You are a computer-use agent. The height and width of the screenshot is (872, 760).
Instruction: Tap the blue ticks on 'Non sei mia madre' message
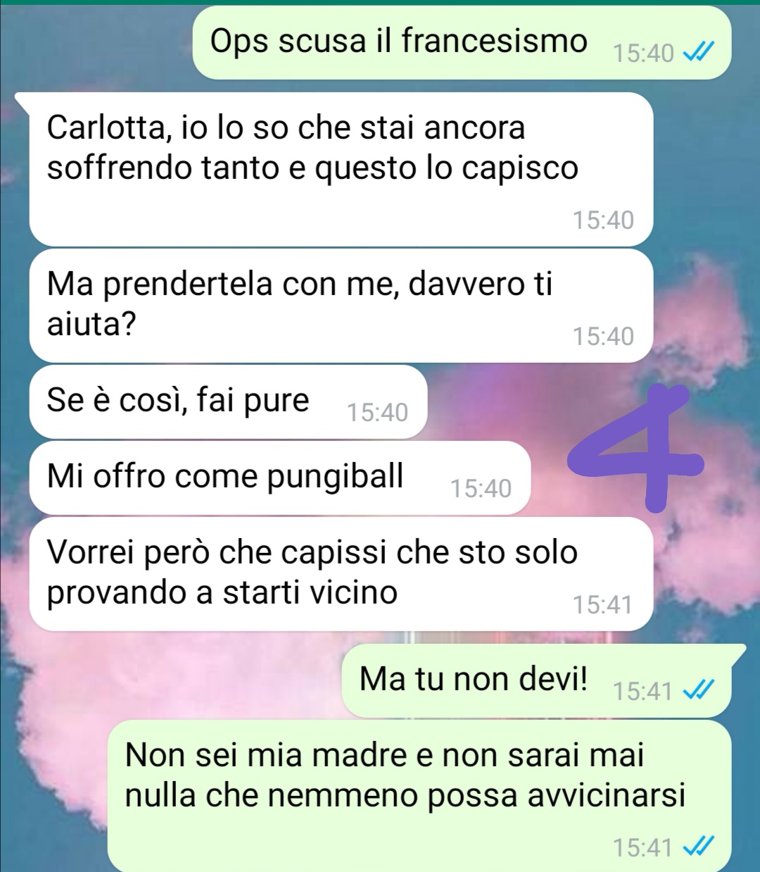699,846
